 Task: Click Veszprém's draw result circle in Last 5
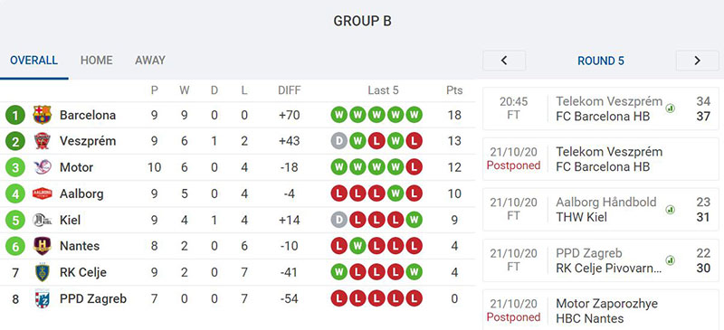click(x=339, y=141)
